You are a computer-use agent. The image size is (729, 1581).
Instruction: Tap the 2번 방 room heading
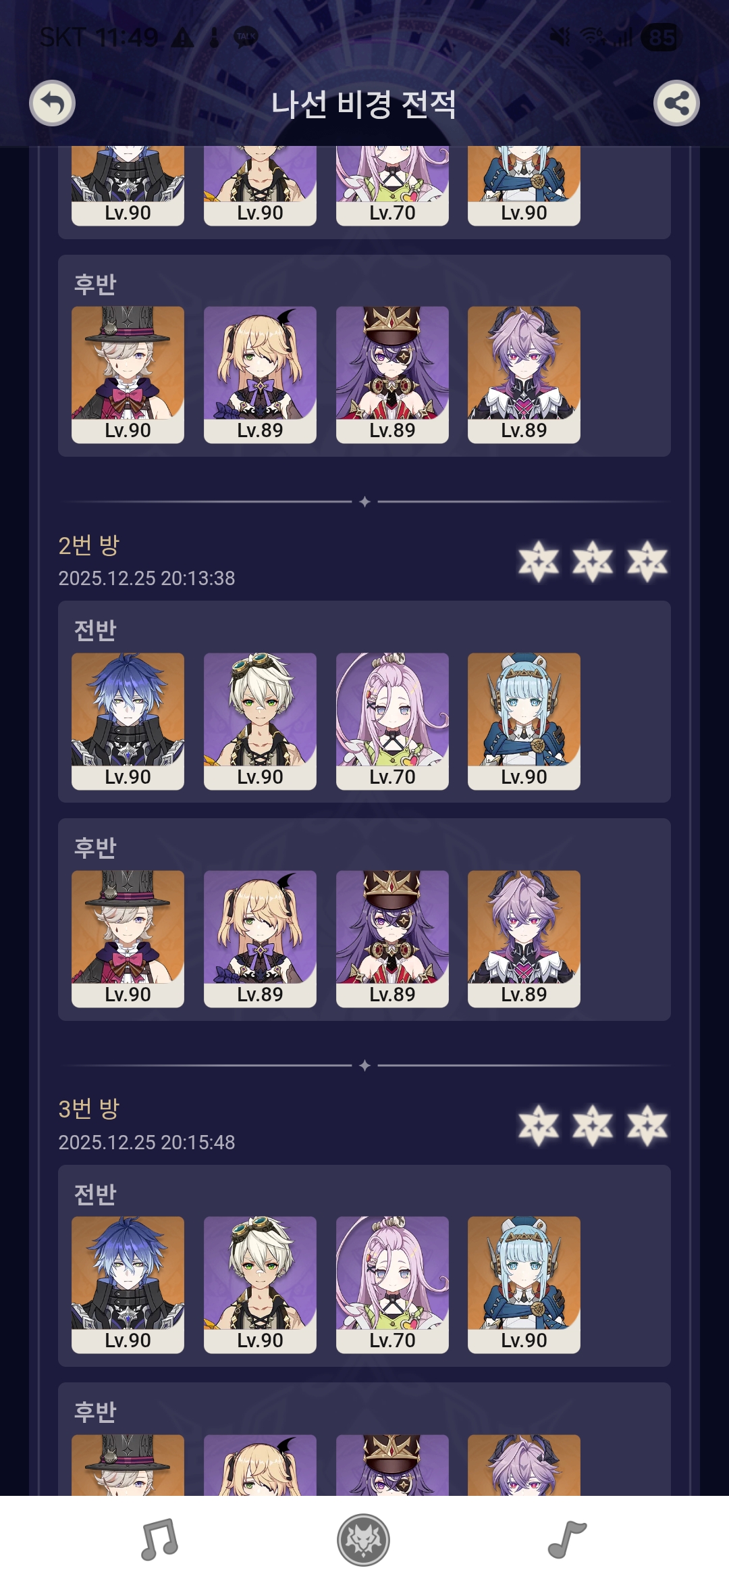click(x=88, y=545)
